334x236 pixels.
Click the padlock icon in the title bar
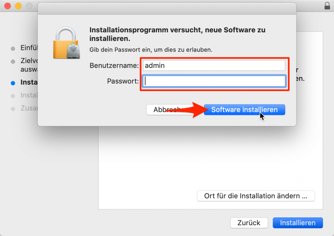tap(327, 6)
